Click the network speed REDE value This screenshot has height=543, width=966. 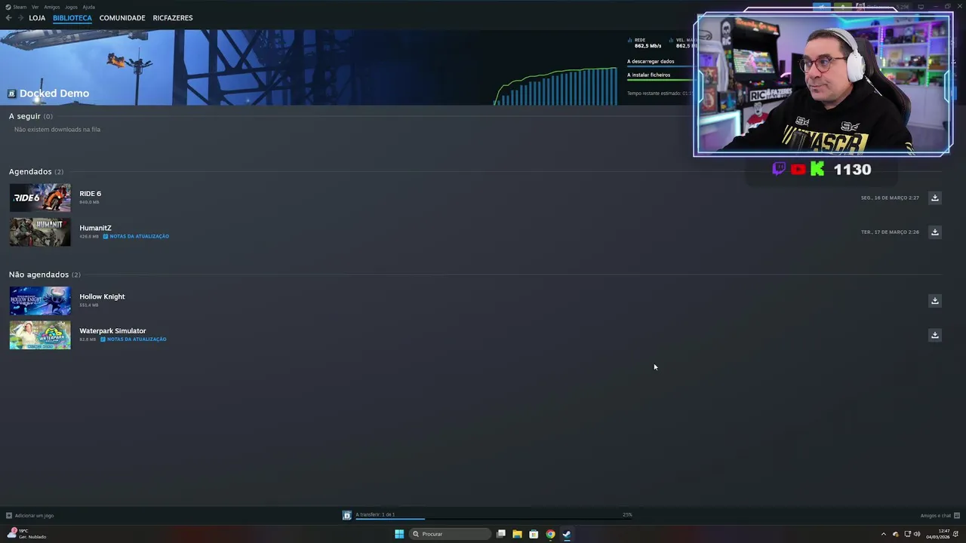(648, 46)
